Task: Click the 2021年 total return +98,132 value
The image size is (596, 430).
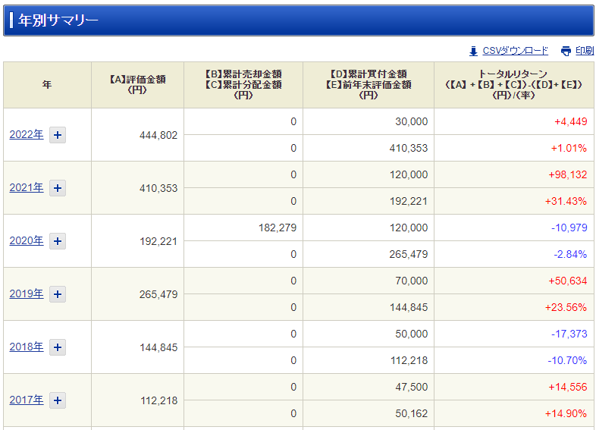Action: (567, 175)
